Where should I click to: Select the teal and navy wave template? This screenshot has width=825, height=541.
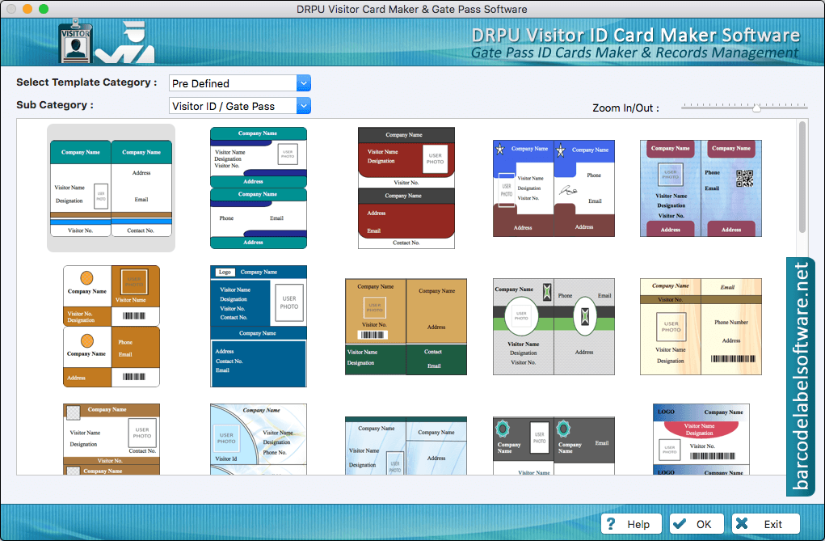point(259,188)
